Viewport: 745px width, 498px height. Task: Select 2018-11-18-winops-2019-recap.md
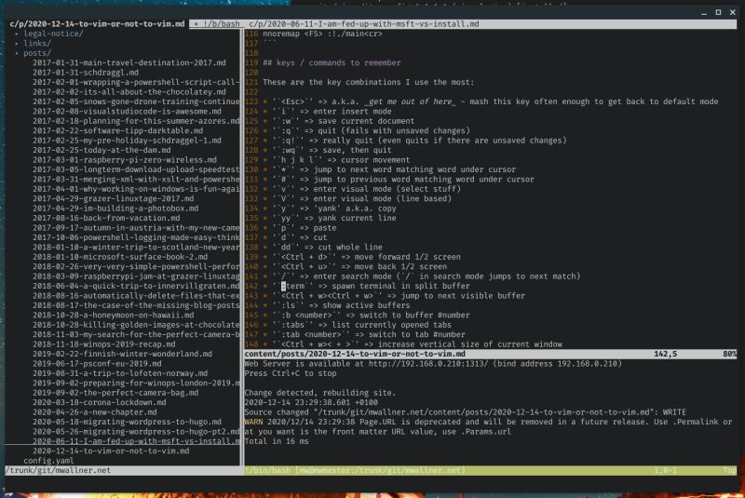tap(104, 344)
